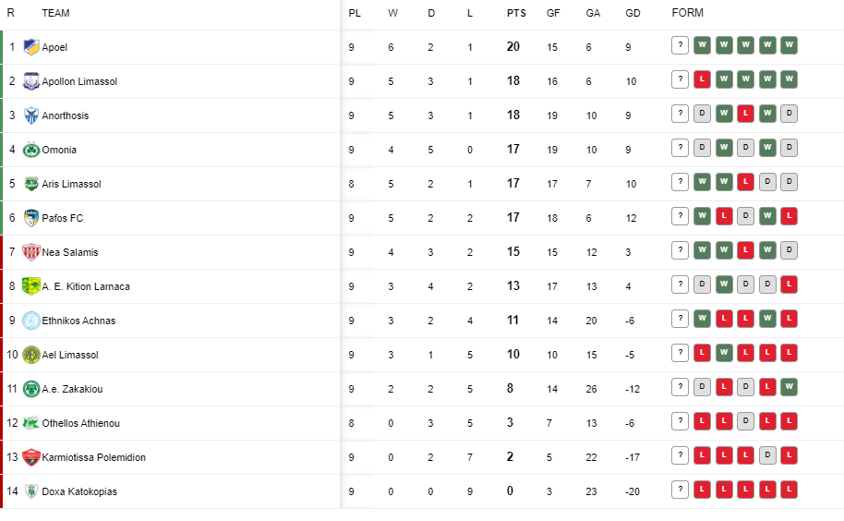The image size is (844, 521).
Task: Click A.e. Zakakiou's green W form badge
Action: point(790,387)
